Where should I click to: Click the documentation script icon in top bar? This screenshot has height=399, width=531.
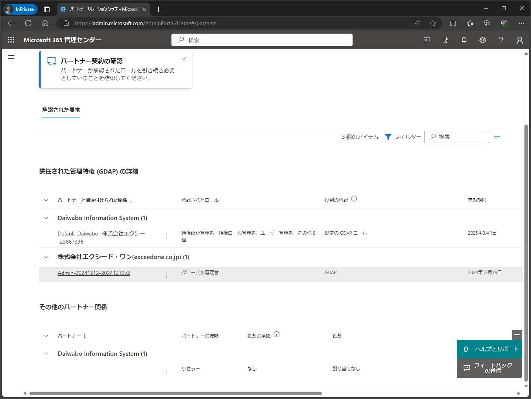[445, 40]
